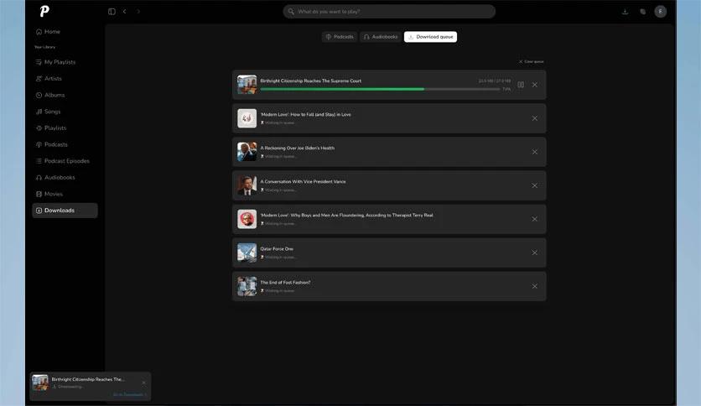The width and height of the screenshot is (701, 406).
Task: Remove 'The End of Fast Fashion?' from queue
Action: pyautogui.click(x=535, y=286)
